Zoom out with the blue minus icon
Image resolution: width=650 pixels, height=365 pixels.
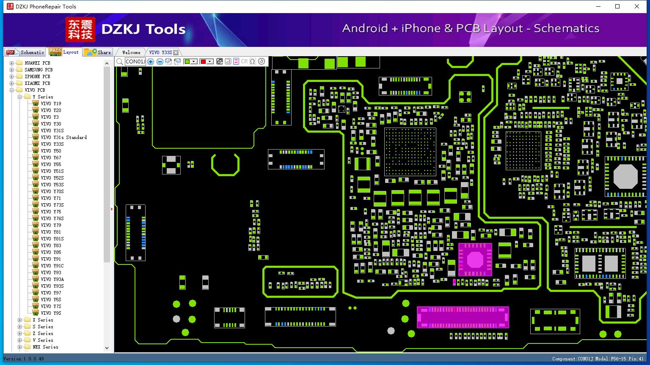click(160, 62)
